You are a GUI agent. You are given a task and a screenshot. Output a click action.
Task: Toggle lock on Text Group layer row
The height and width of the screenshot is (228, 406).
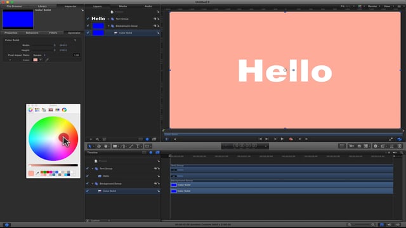point(158,18)
